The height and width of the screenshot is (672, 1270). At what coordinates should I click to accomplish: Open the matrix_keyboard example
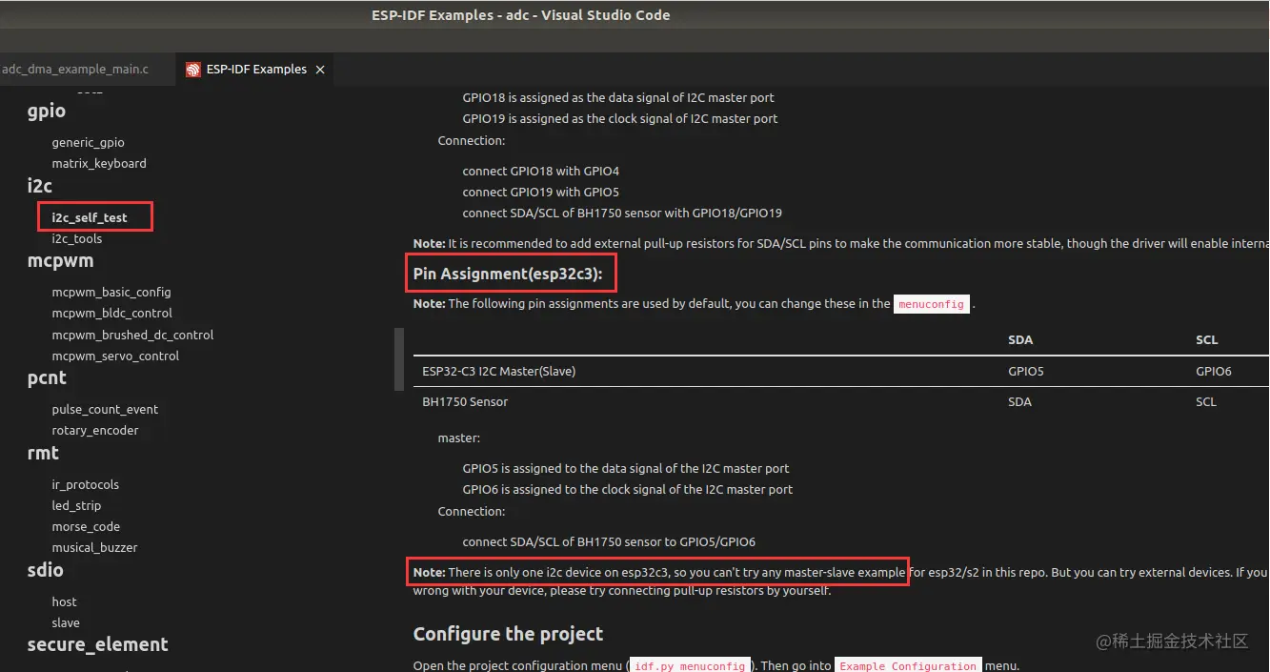tap(99, 163)
